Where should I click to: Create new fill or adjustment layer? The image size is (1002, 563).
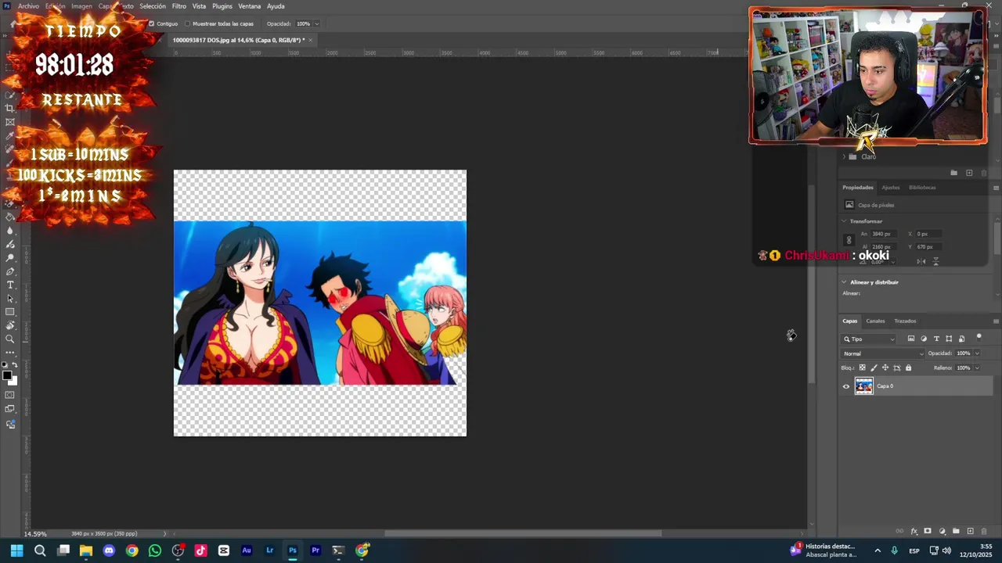pyautogui.click(x=943, y=531)
